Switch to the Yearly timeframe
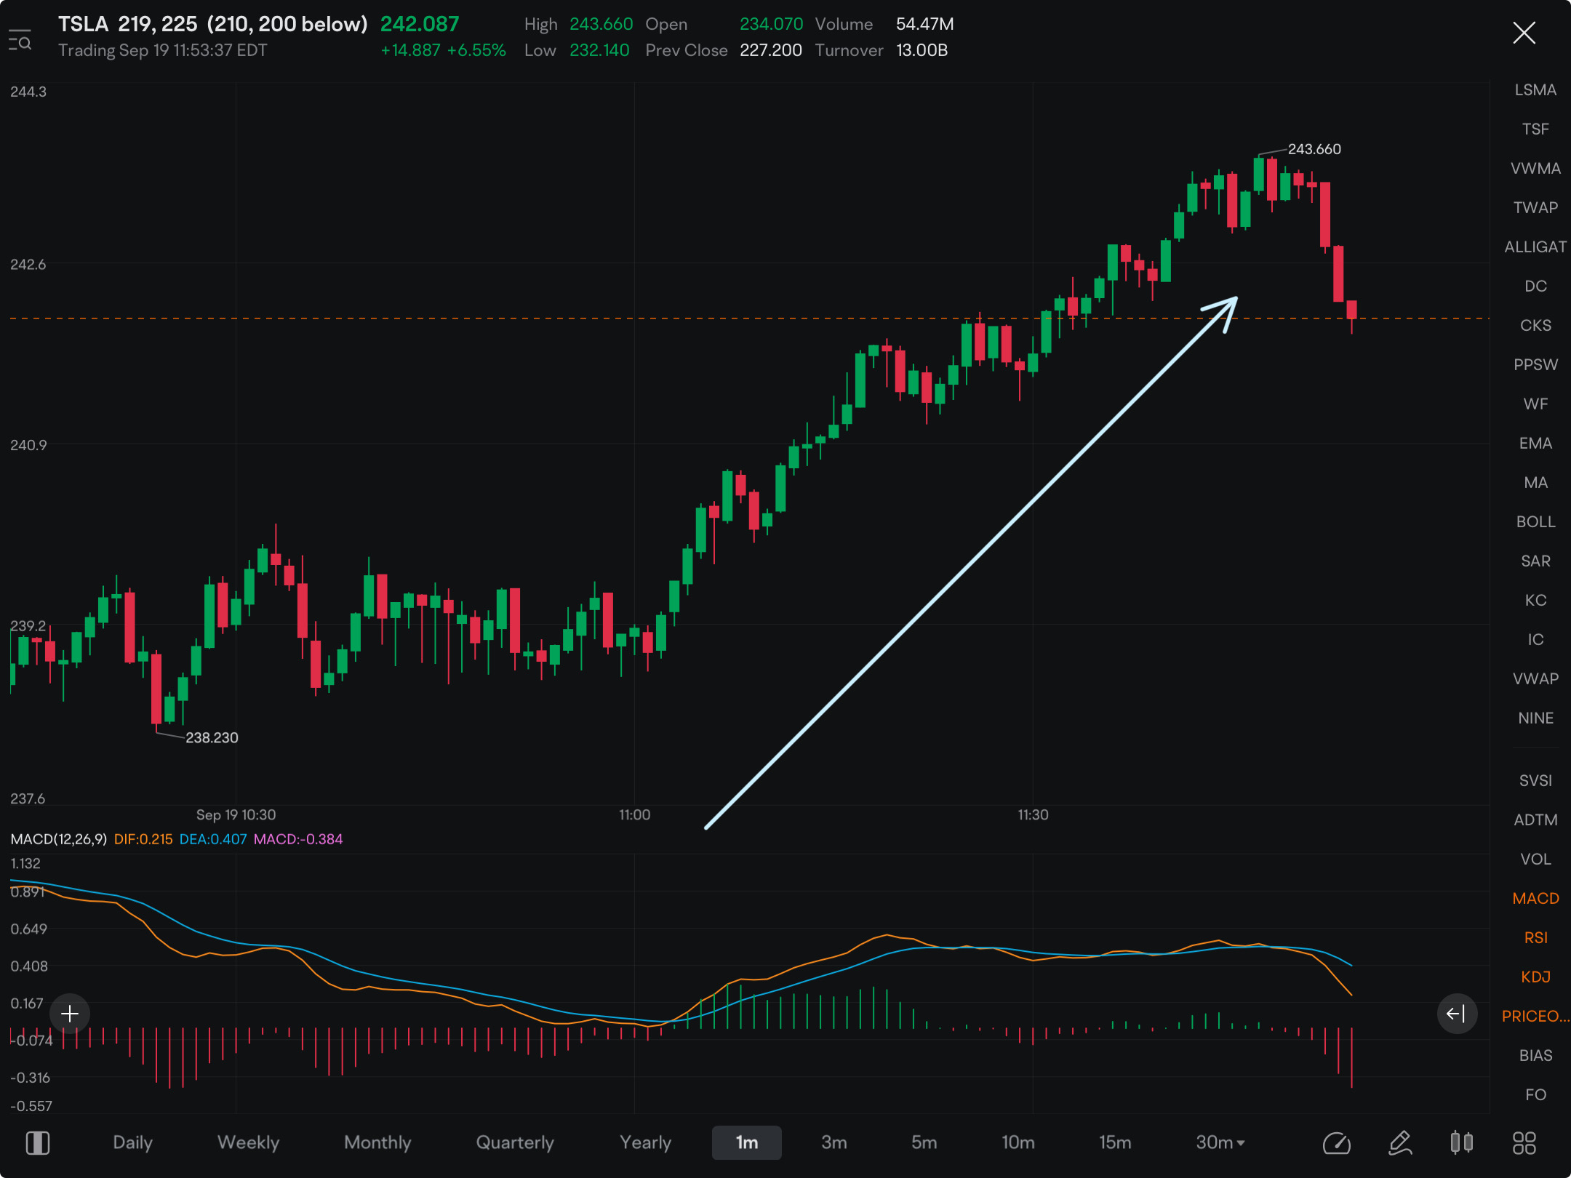 click(645, 1142)
